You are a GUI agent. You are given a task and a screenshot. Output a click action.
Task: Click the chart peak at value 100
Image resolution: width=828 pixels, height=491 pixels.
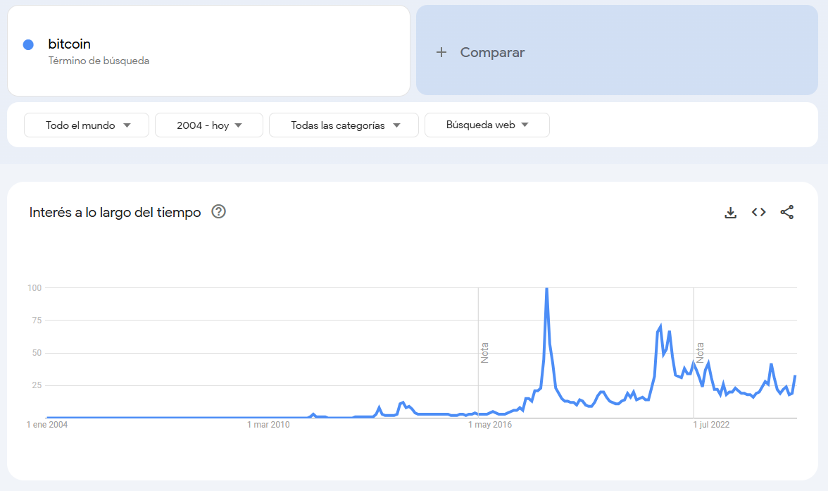[x=546, y=289]
